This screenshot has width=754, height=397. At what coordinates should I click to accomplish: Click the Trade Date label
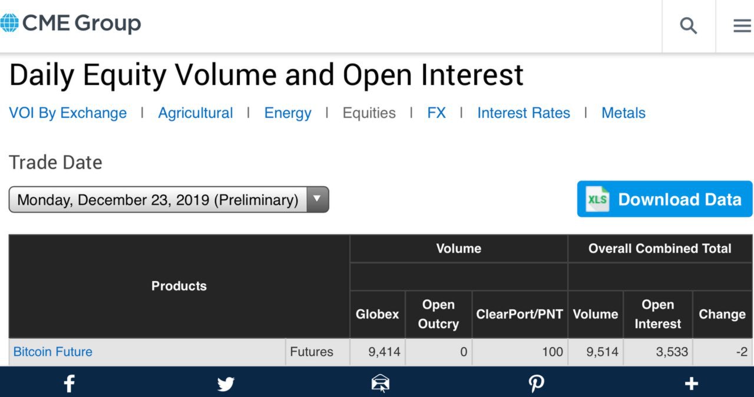pyautogui.click(x=55, y=163)
